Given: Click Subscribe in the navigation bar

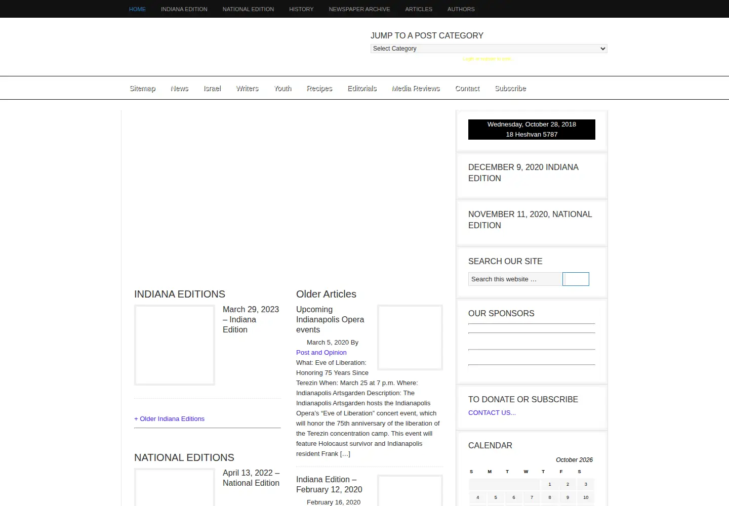Looking at the screenshot, I should [511, 89].
